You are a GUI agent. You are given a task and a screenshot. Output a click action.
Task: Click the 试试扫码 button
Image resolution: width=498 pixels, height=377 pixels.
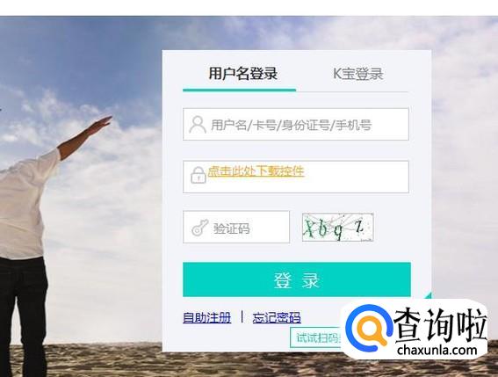click(x=316, y=338)
